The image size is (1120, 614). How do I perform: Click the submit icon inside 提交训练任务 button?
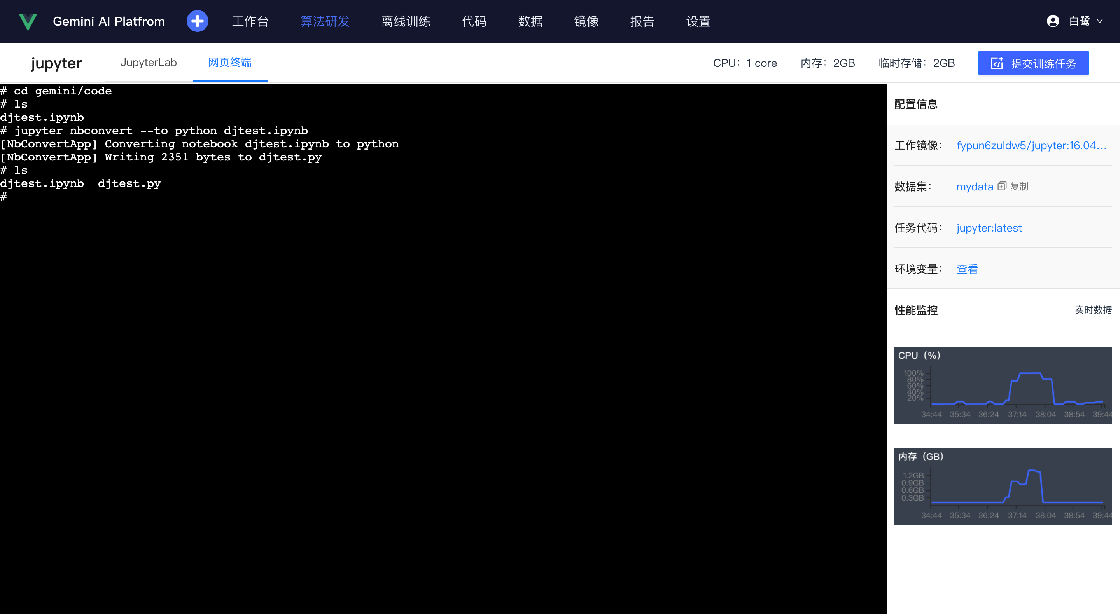tap(997, 63)
